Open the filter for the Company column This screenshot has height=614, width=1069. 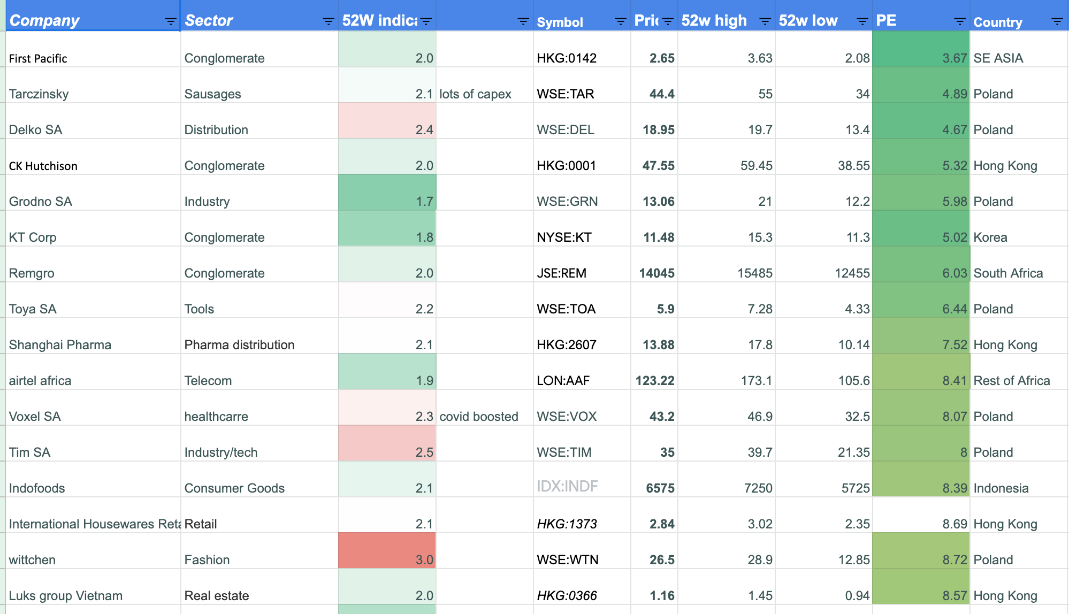[170, 21]
